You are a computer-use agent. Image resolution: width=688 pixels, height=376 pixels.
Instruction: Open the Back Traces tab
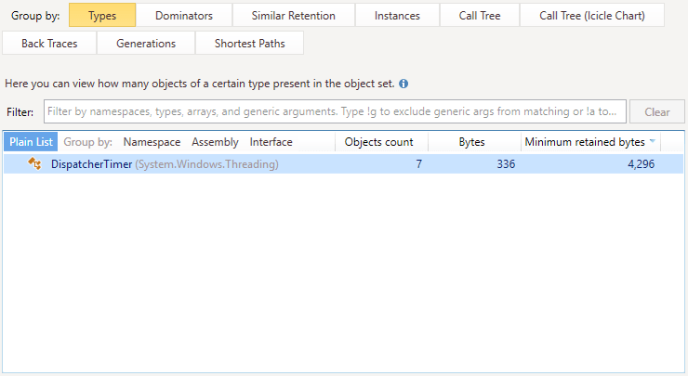point(49,44)
